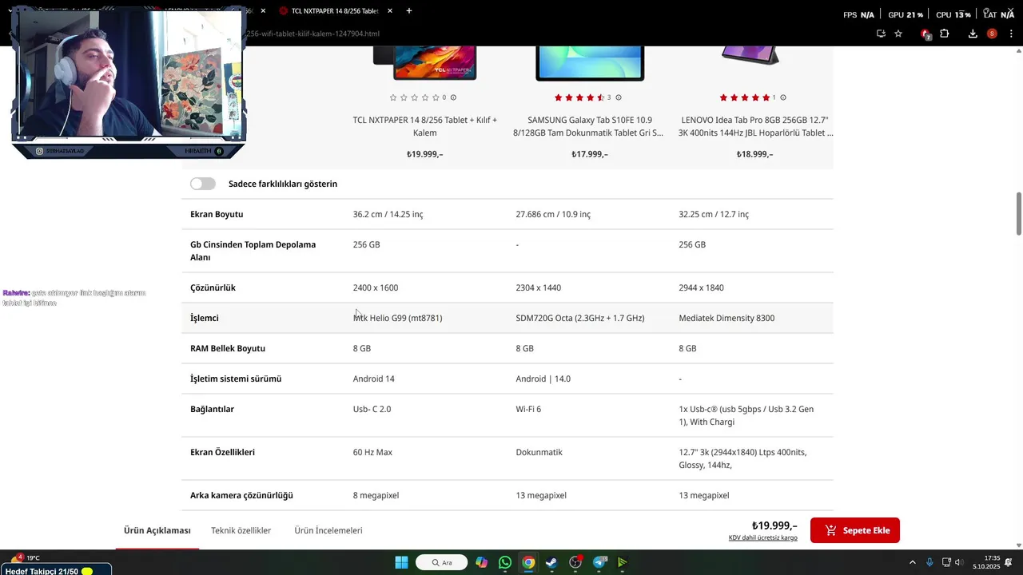Open the network icon in system tray

[x=946, y=562]
